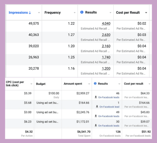Click the info icon beside top Results header
This screenshot has height=143, width=157.
point(82,12)
